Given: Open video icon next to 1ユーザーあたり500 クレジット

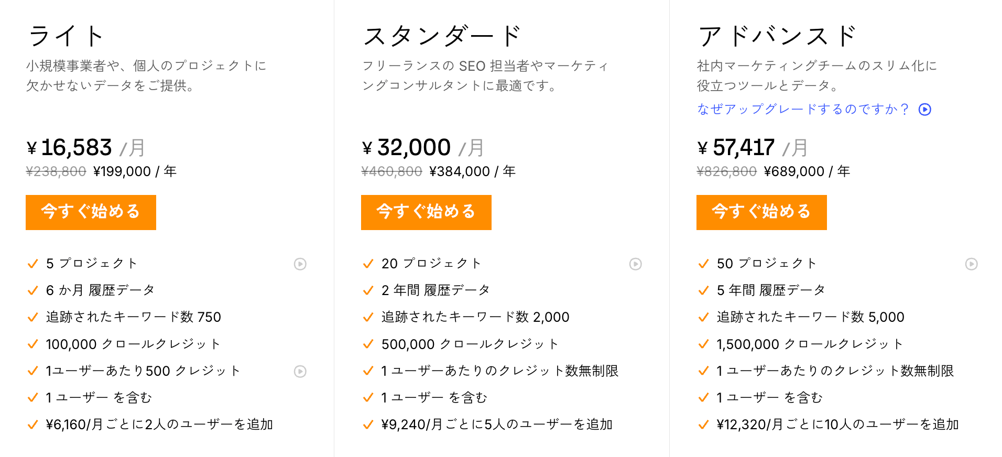Looking at the screenshot, I should point(300,372).
